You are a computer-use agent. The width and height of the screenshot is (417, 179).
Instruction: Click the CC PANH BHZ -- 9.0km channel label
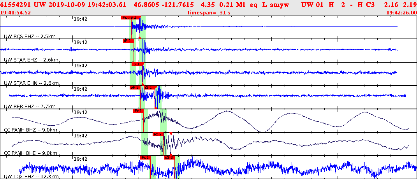[31, 130]
